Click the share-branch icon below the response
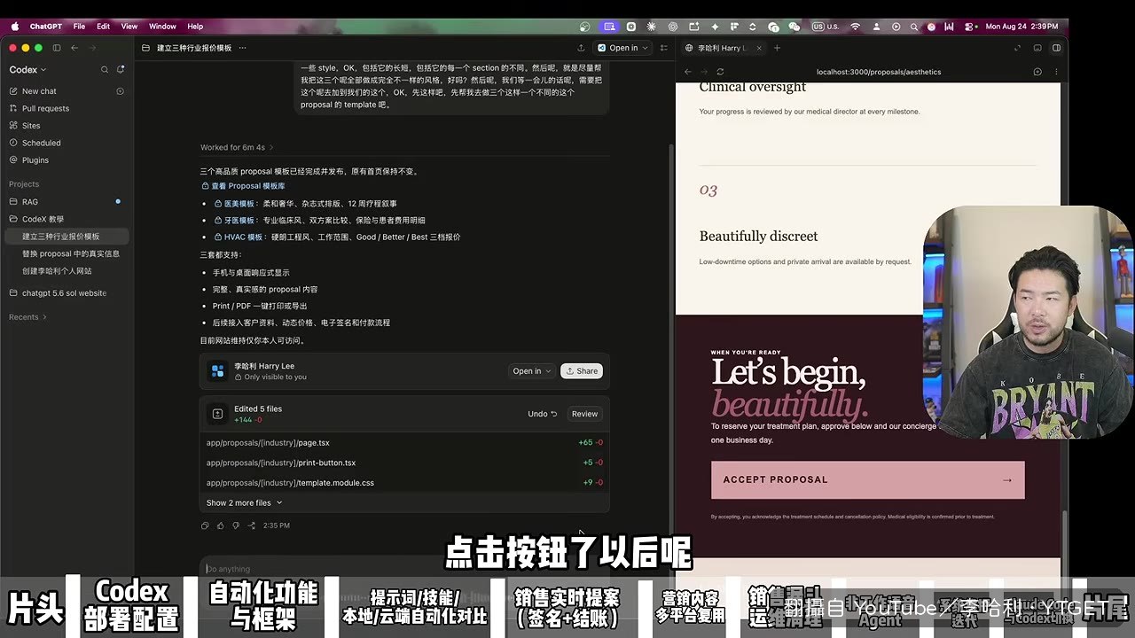Image resolution: width=1135 pixels, height=638 pixels. (252, 525)
